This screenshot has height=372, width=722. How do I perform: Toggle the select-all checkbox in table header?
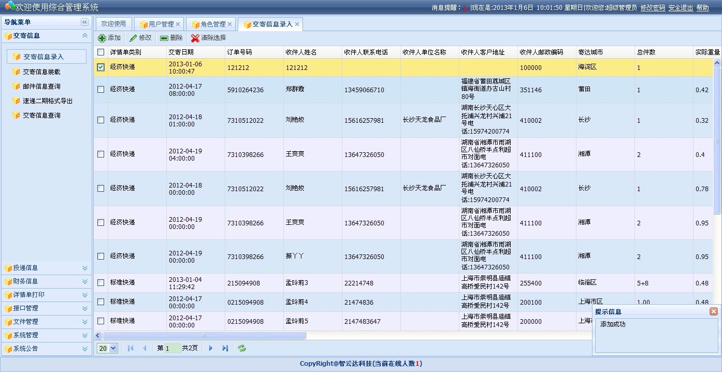pyautogui.click(x=101, y=52)
